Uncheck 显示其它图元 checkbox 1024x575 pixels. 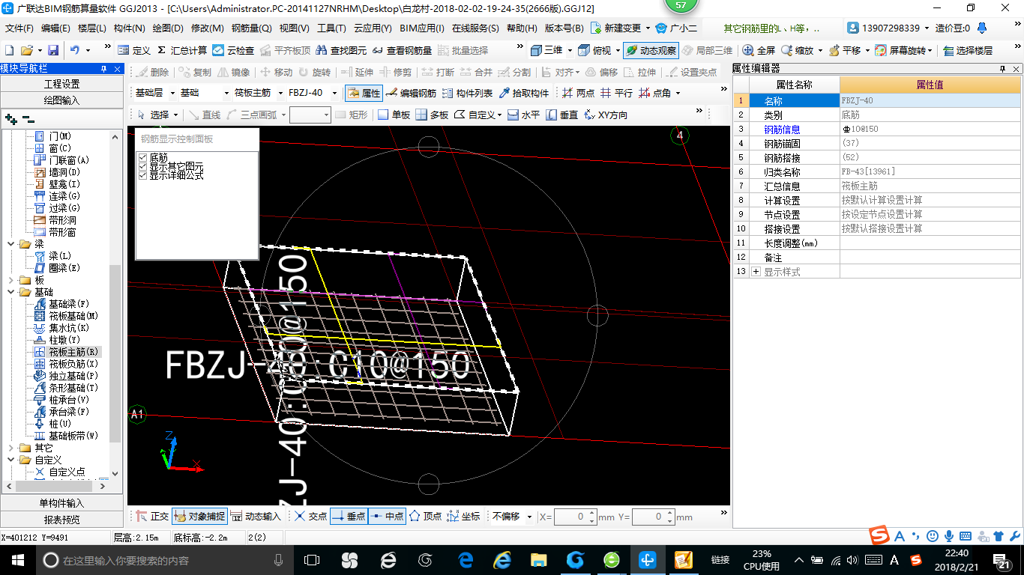[x=143, y=166]
